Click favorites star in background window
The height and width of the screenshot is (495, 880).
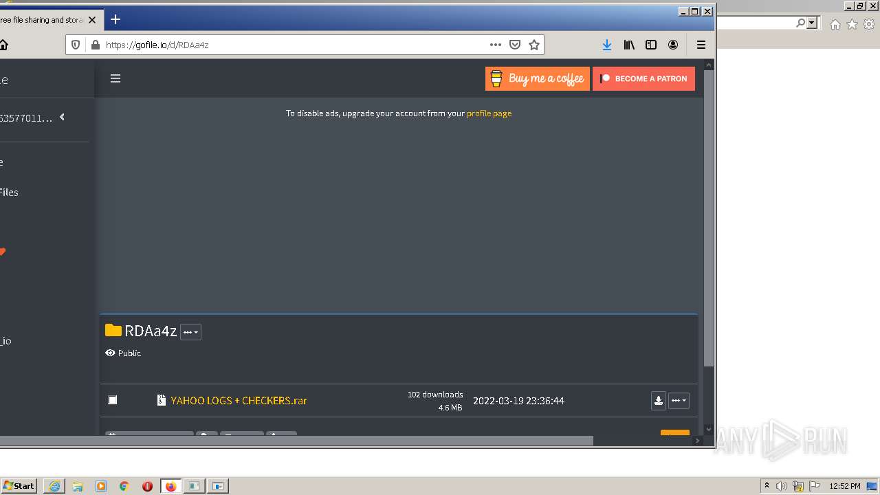coord(852,25)
